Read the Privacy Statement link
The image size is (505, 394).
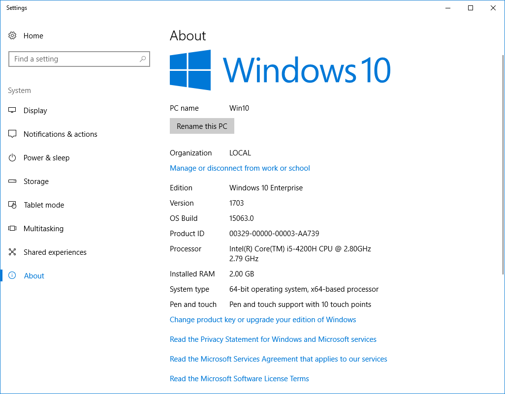[x=273, y=339]
